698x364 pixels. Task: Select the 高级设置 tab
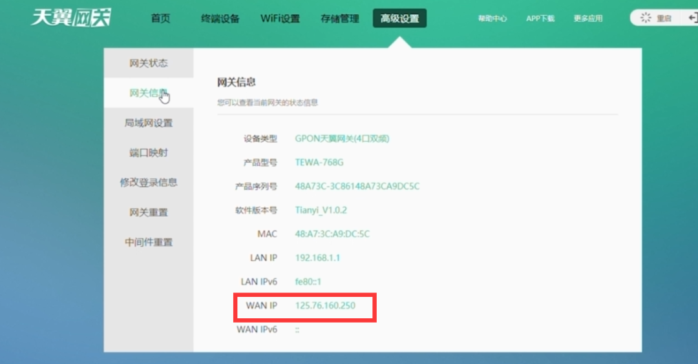(399, 19)
